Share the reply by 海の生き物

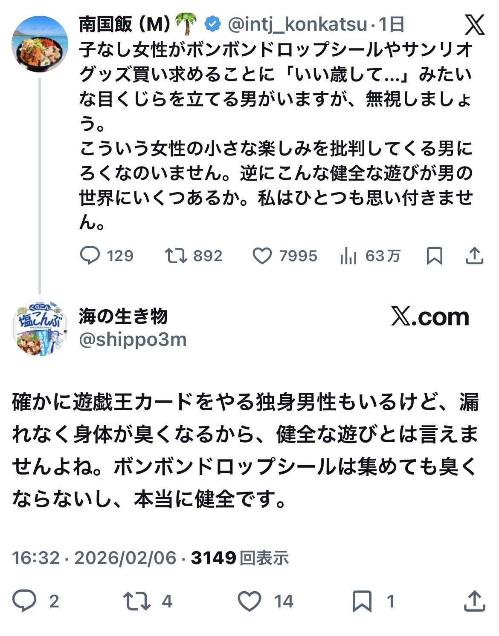click(474, 601)
